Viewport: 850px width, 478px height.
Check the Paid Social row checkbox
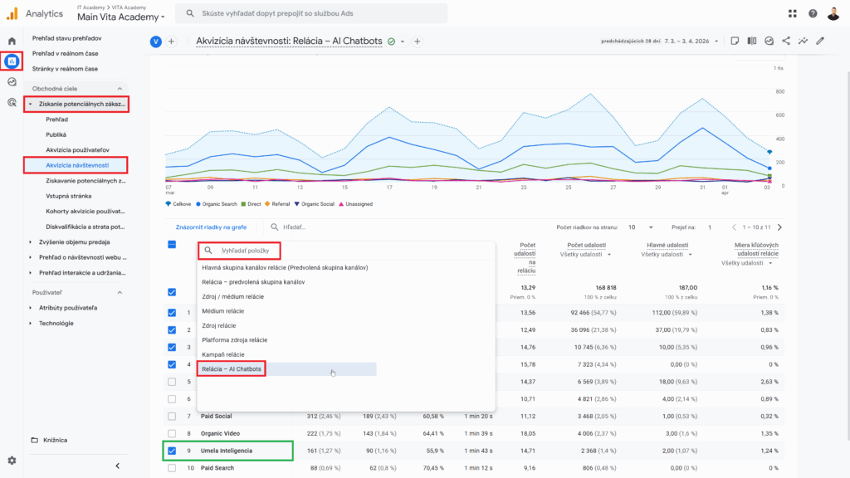coord(172,417)
